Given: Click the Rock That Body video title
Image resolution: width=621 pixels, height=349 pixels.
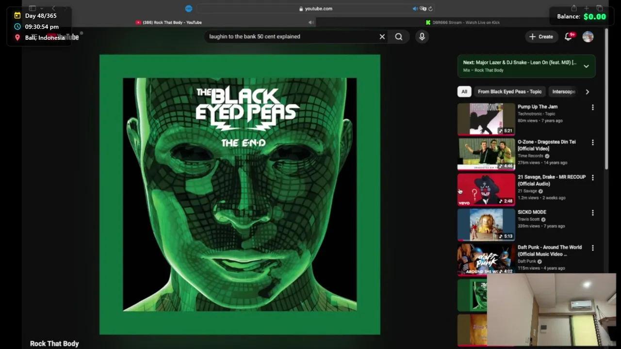Looking at the screenshot, I should 54,343.
